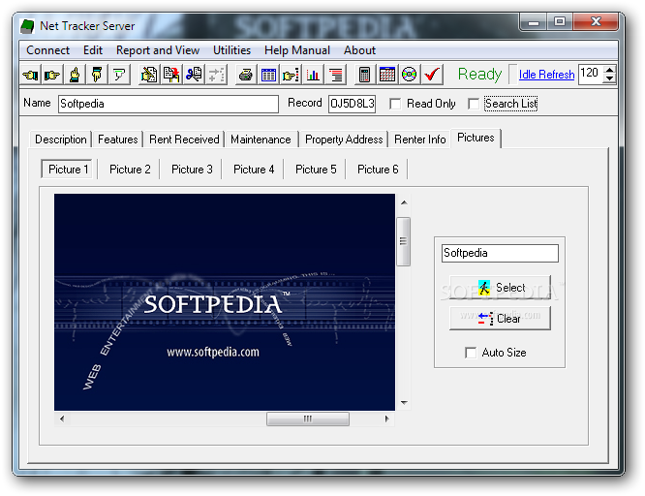645x496 pixels.
Task: Click into the Name input field
Action: point(169,104)
